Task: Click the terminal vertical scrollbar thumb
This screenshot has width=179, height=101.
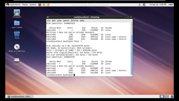Action: (131, 55)
